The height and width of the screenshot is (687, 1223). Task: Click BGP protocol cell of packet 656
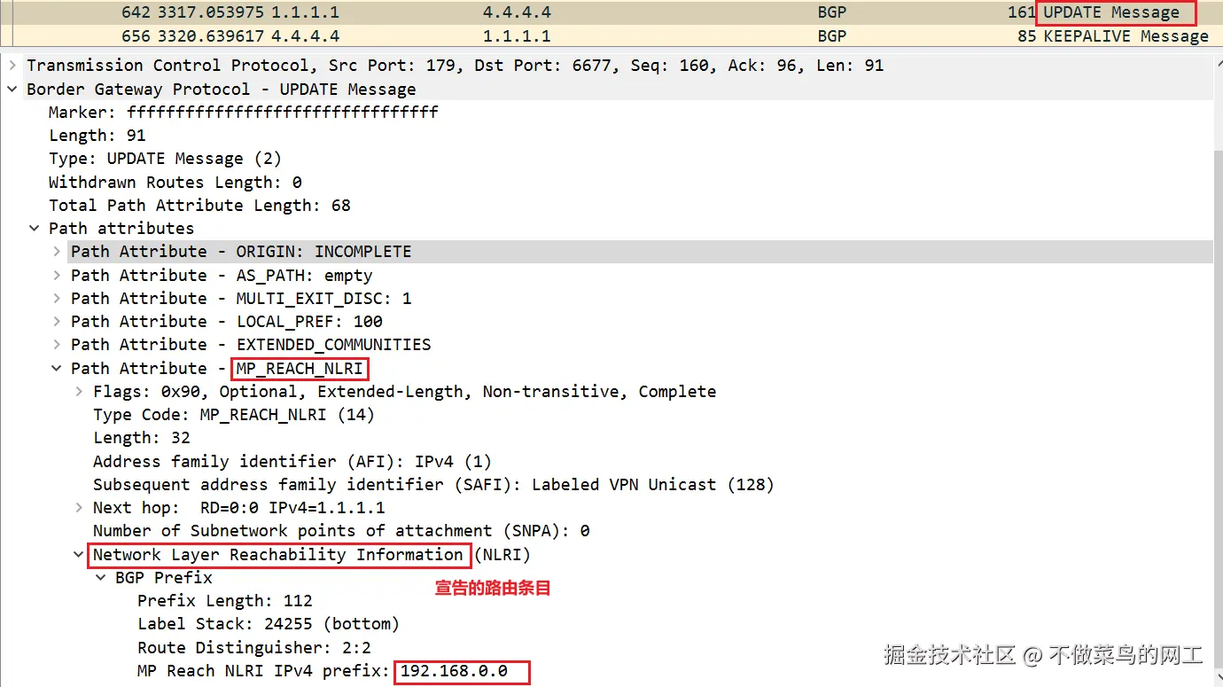pyautogui.click(x=832, y=36)
